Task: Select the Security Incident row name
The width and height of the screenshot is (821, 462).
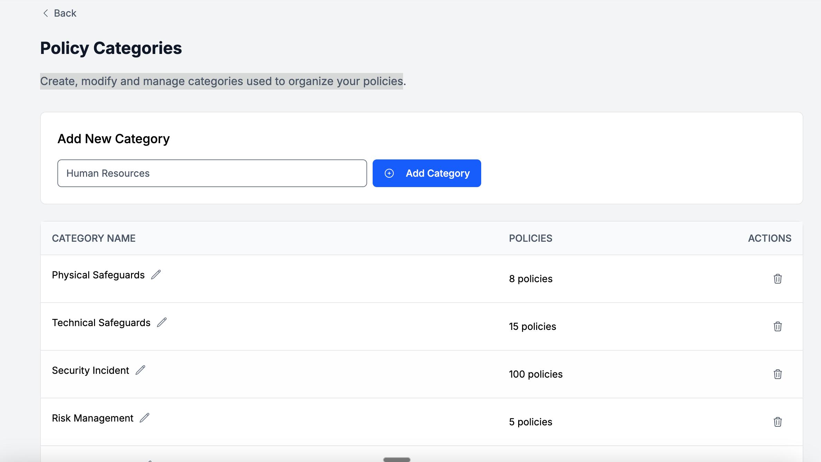Action: click(x=90, y=370)
